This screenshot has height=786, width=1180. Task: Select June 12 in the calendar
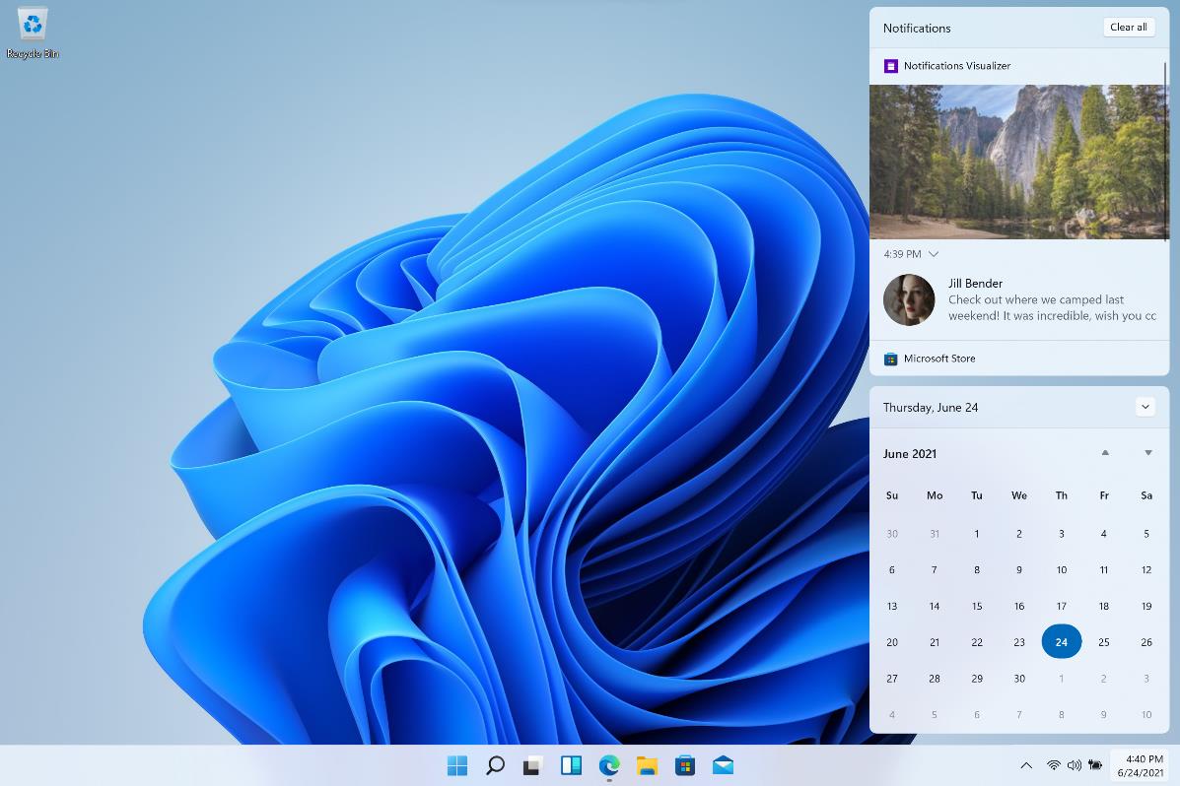point(1146,570)
